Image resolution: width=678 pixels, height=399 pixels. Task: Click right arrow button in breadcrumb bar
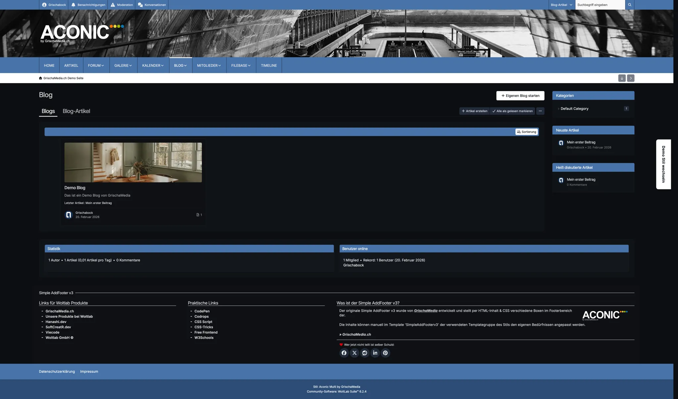(631, 78)
